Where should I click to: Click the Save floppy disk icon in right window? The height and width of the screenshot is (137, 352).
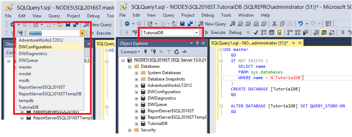tap(183, 24)
